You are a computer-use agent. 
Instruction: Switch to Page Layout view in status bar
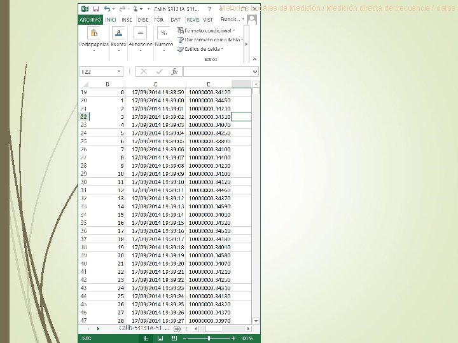160,339
